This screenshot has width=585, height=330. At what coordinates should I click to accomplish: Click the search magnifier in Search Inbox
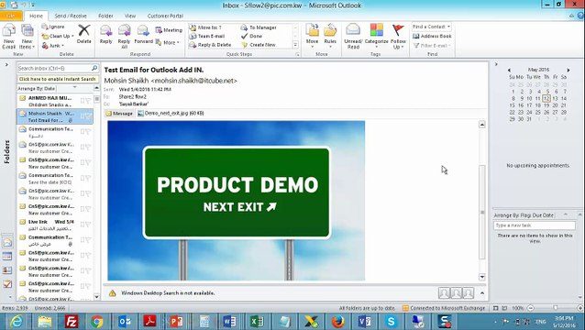pyautogui.click(x=94, y=68)
